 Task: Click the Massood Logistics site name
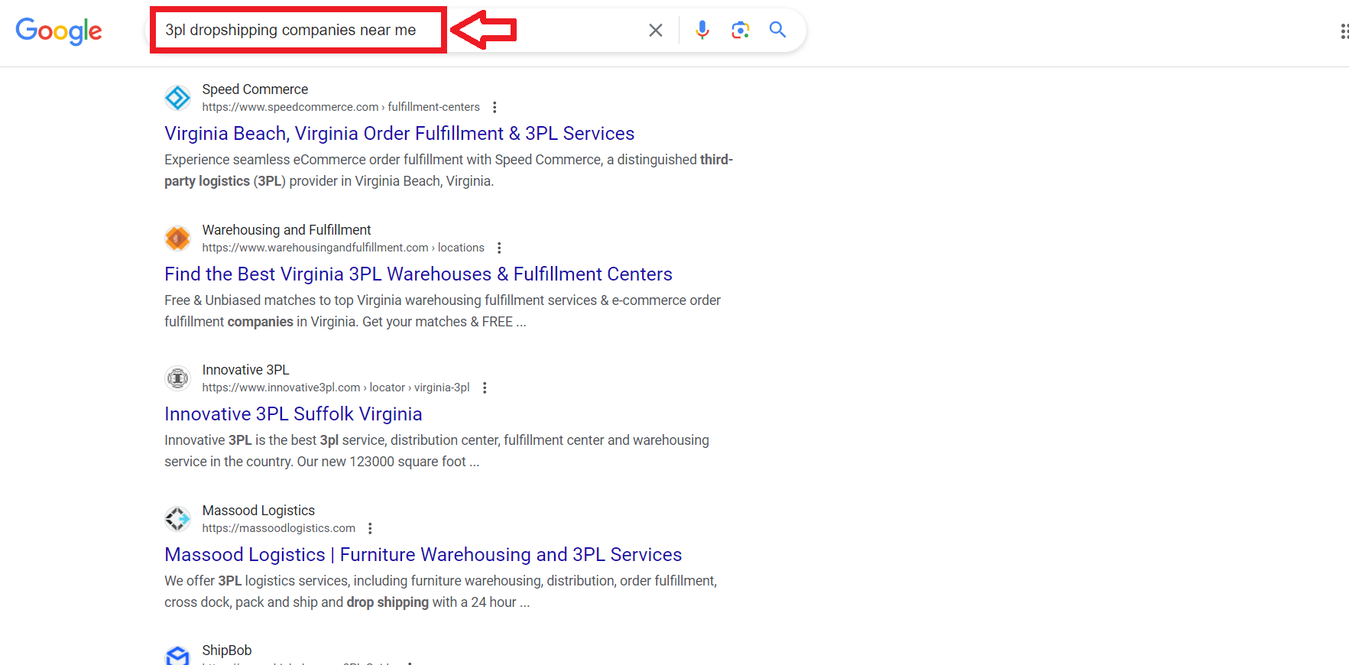pos(258,511)
